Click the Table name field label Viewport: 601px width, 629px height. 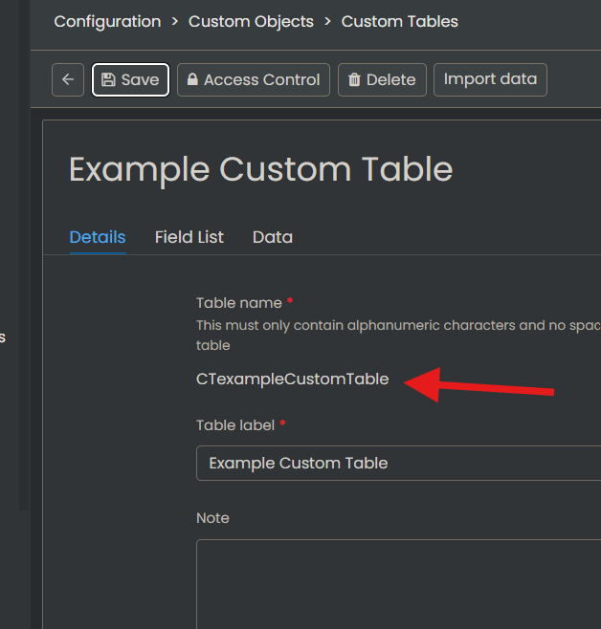click(239, 303)
